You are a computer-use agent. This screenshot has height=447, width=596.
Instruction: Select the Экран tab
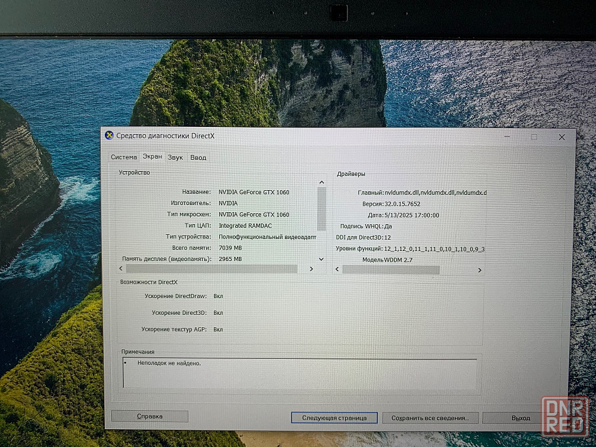pyautogui.click(x=152, y=156)
